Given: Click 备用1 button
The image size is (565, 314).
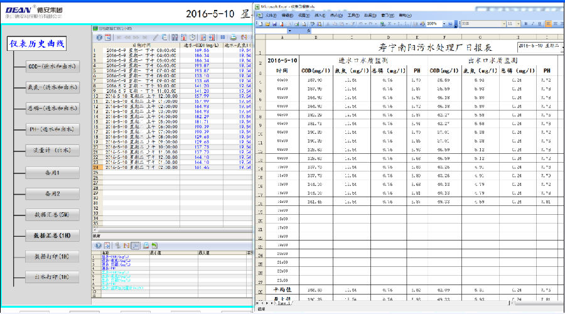Looking at the screenshot, I should [x=52, y=173].
